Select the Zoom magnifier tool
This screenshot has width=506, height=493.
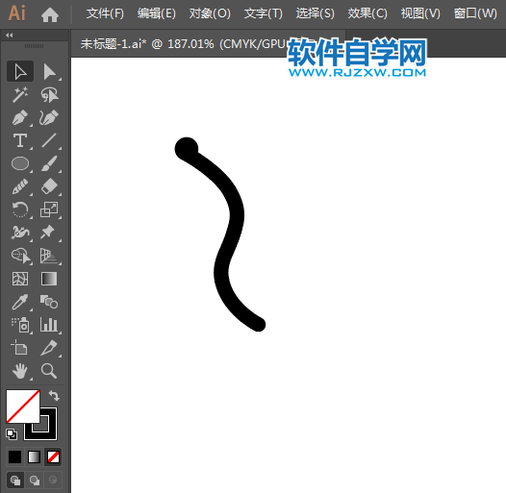pyautogui.click(x=49, y=371)
